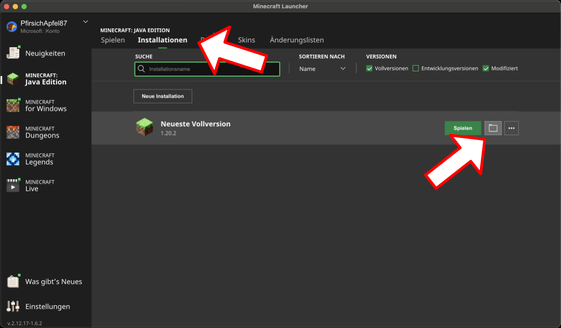Enable the Entwicklungsversionen checkbox
Screen dimensions: 561x328
point(415,68)
